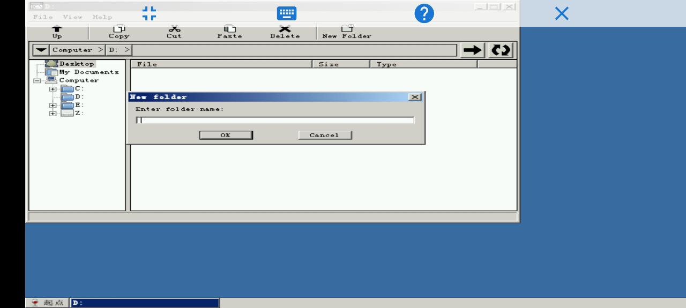
Task: Expand the E: drive tree node
Action: pyautogui.click(x=53, y=106)
